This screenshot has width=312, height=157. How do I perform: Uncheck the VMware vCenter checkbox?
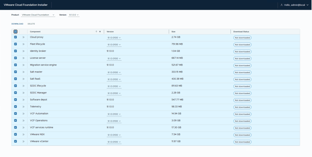[16, 141]
